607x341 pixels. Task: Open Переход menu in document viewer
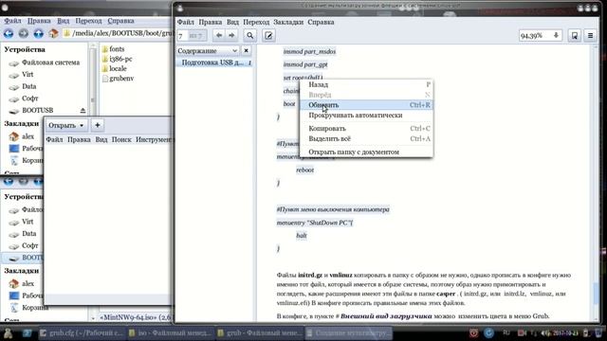pos(256,22)
